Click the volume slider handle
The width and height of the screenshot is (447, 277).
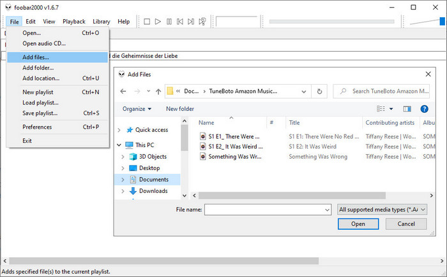point(442,21)
